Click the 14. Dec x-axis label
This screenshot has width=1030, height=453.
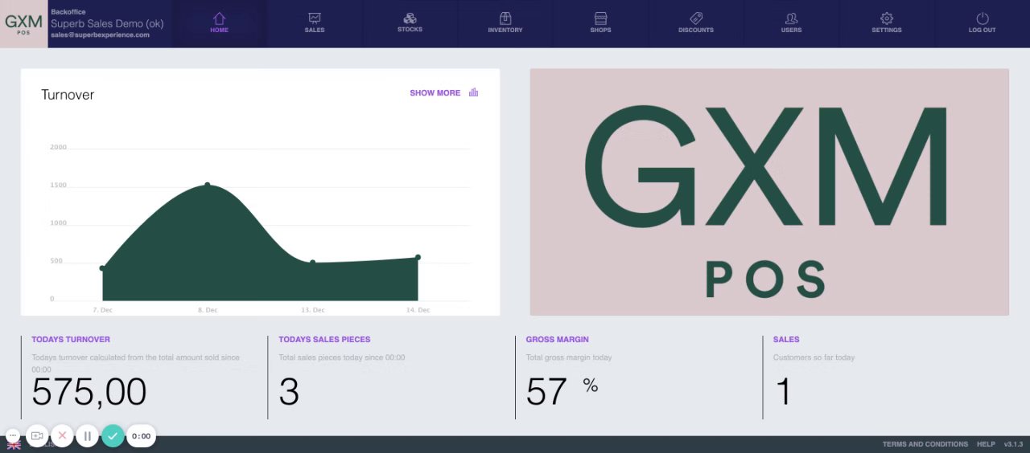coord(418,310)
